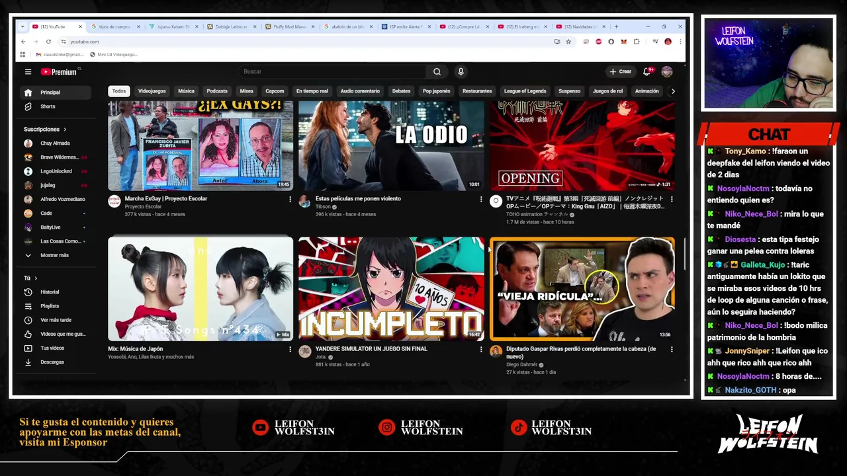Open Chrome apps grid in bookmarks bar
This screenshot has width=847, height=476.
point(22,54)
